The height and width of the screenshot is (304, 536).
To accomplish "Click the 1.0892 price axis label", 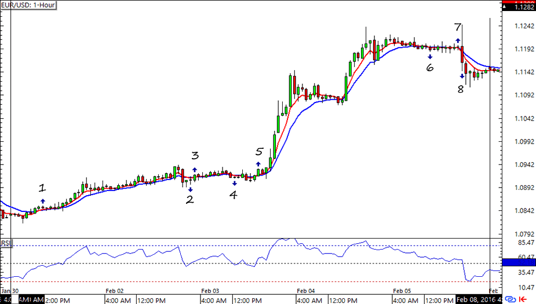I will pos(524,188).
